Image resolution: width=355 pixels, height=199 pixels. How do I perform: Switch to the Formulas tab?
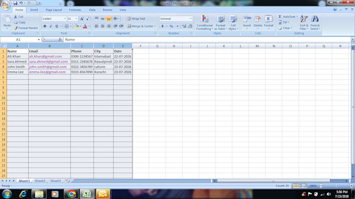(x=75, y=10)
